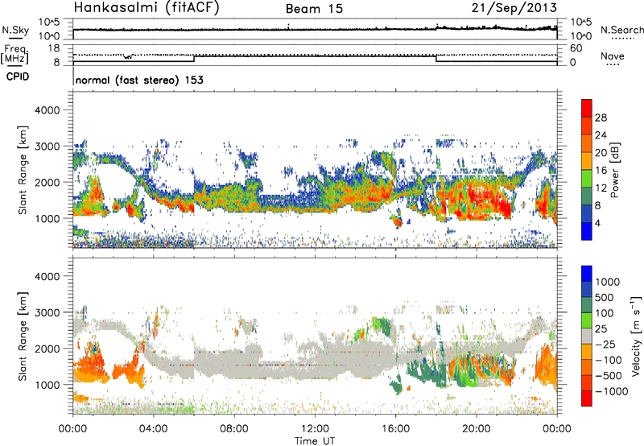The image size is (644, 446).
Task: Click the '4000' tick on the power panel
Action: pos(47,110)
